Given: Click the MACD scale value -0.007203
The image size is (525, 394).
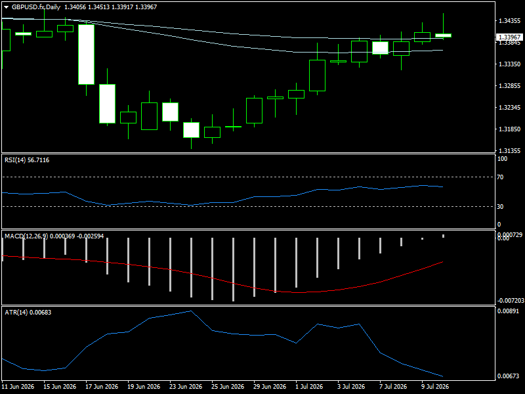Looking at the screenshot, I should click(x=509, y=301).
